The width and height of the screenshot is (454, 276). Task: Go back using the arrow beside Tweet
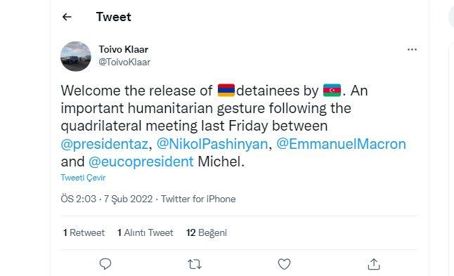pos(67,17)
